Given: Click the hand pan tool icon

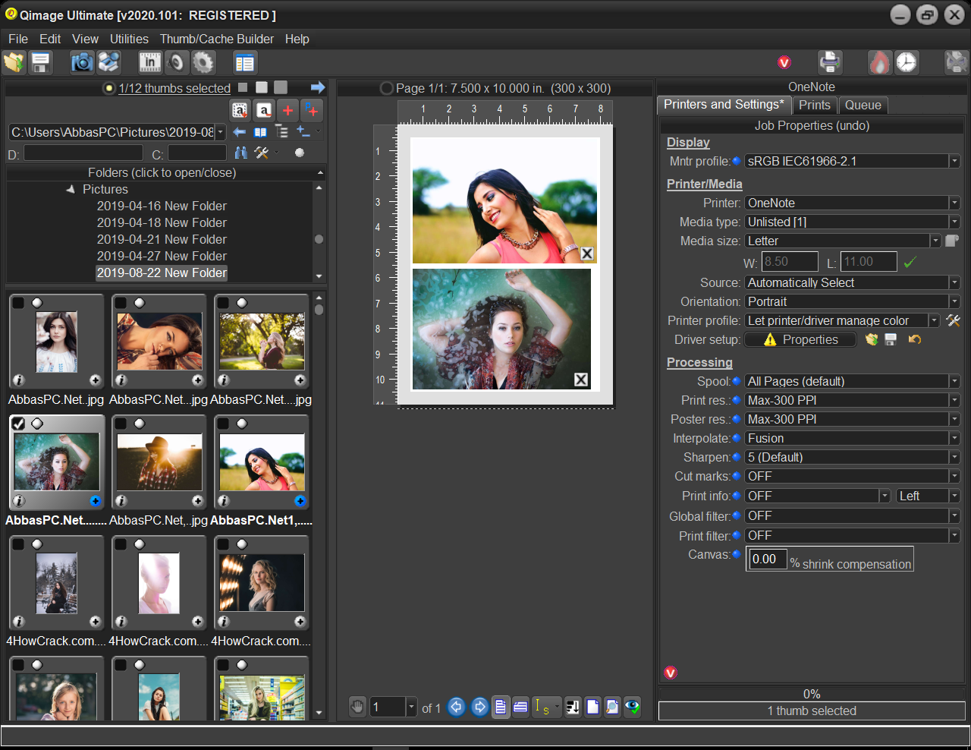Looking at the screenshot, I should click(358, 707).
